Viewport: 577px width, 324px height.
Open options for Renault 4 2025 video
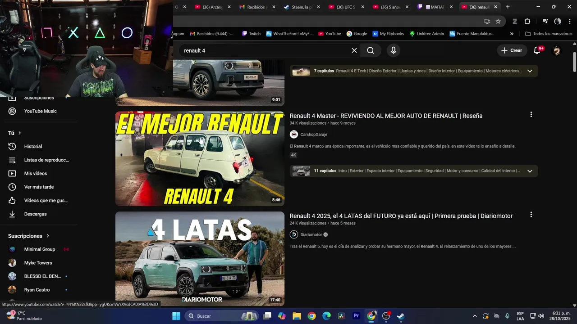531,215
